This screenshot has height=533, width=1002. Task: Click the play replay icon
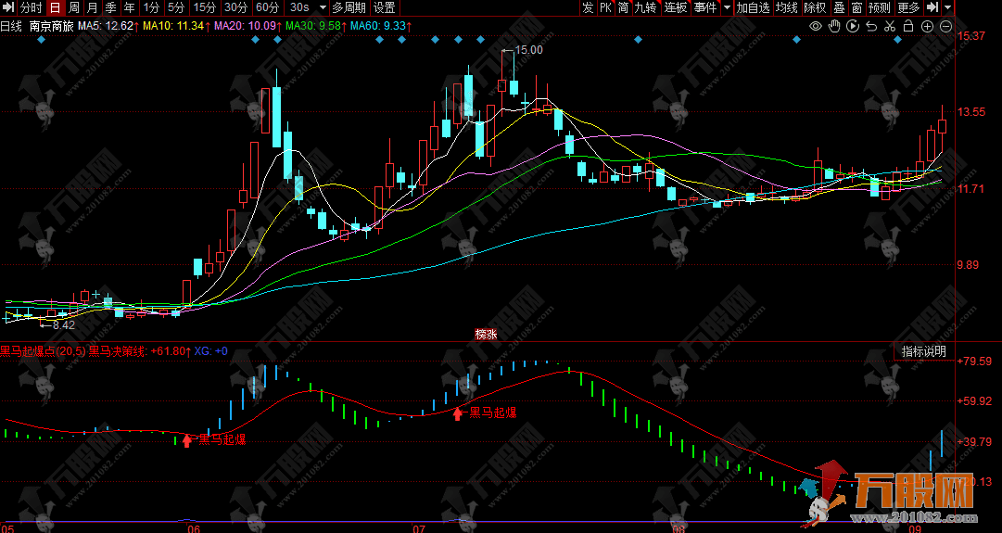853,26
